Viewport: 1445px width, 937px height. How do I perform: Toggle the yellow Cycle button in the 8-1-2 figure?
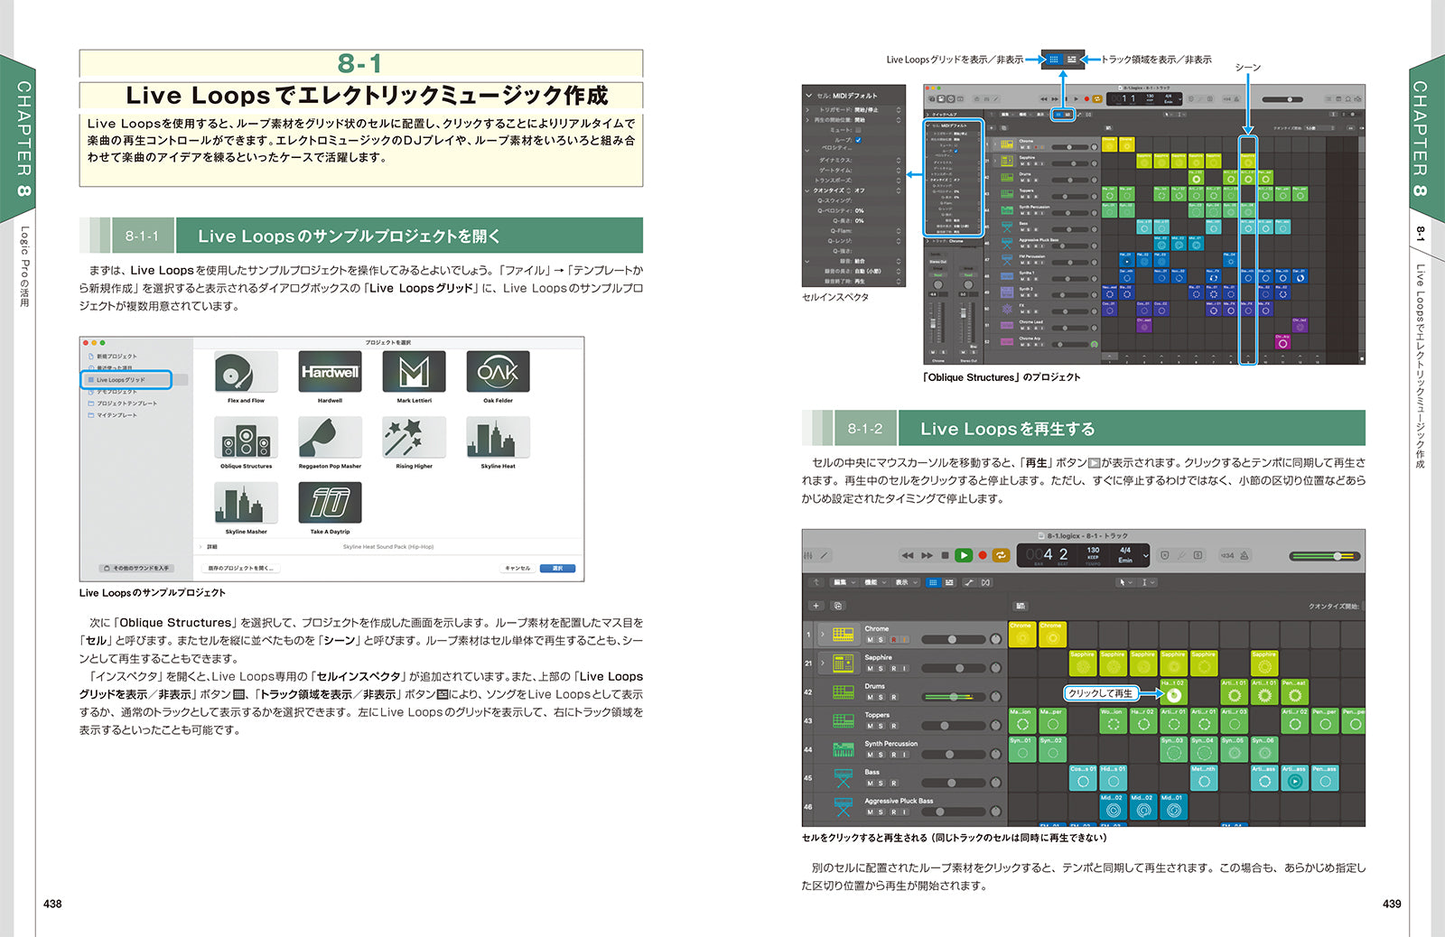click(1001, 555)
